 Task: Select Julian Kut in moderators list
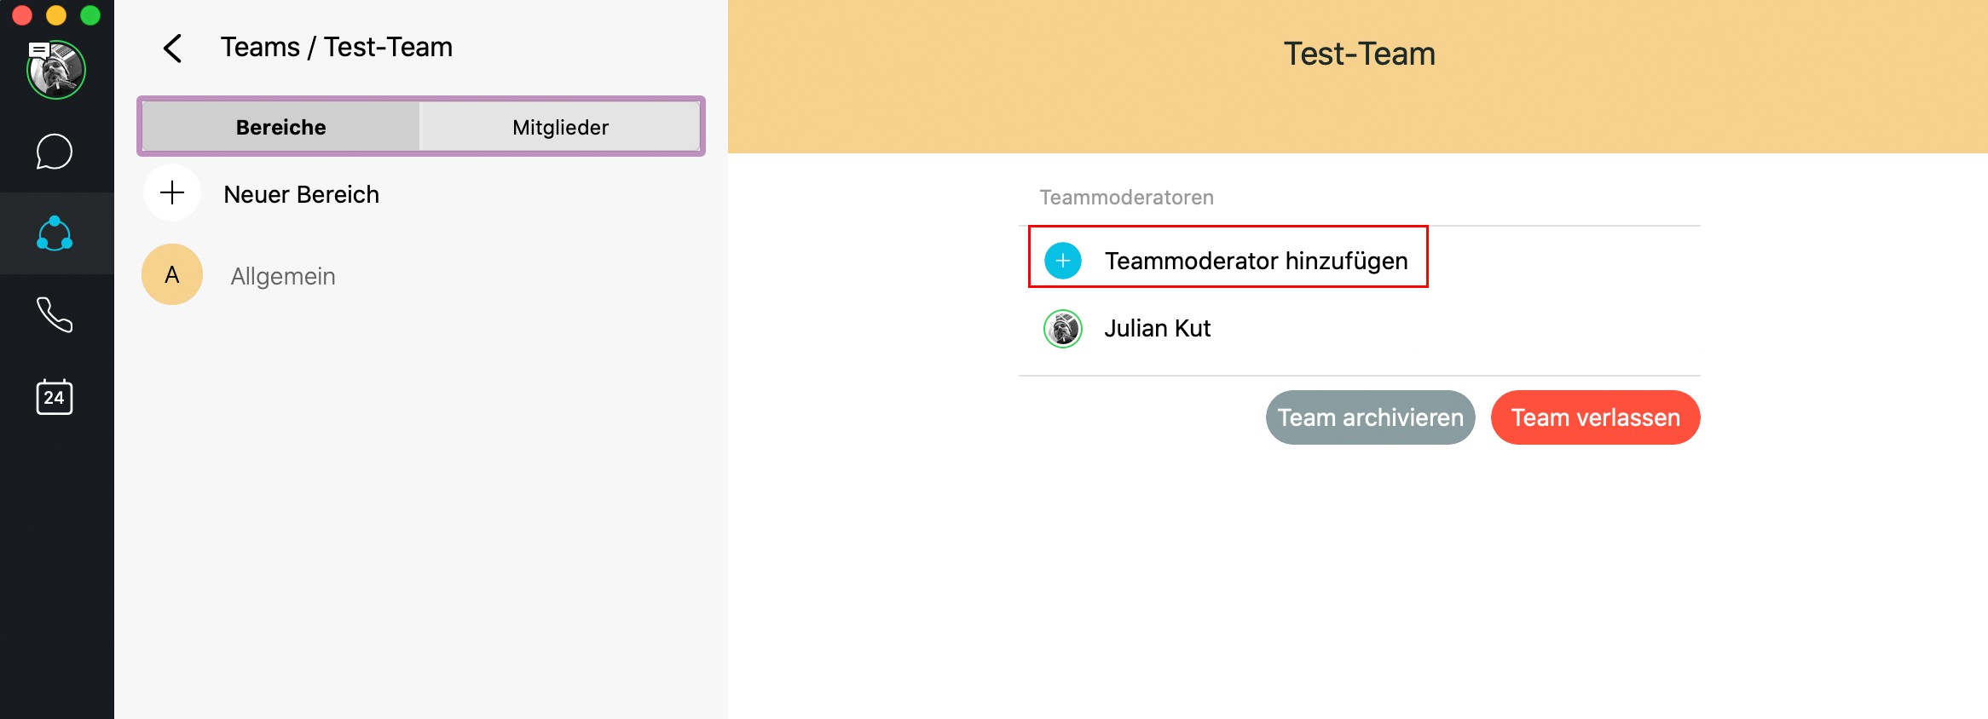click(1157, 329)
